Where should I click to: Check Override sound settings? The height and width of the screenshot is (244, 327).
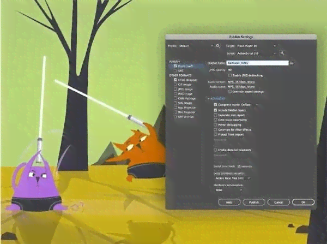click(x=230, y=92)
